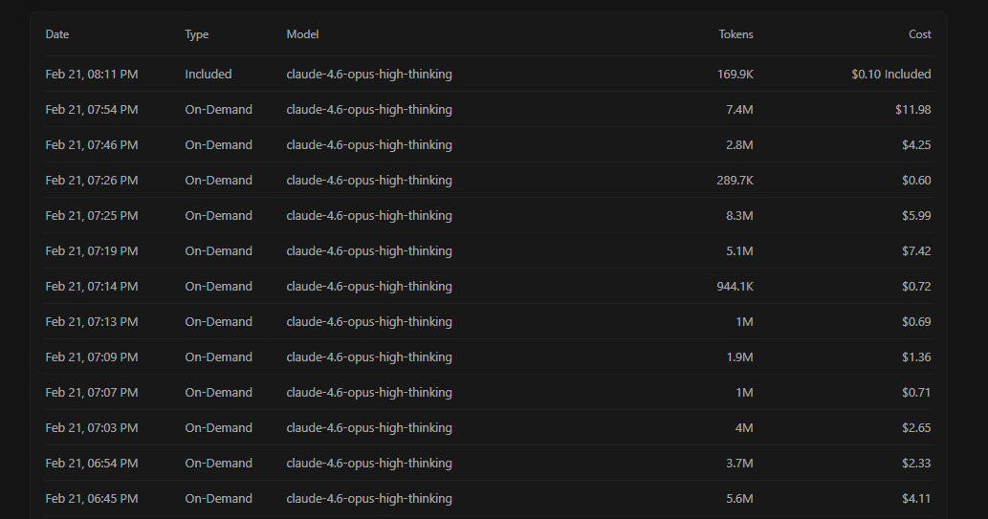Image resolution: width=988 pixels, height=519 pixels.
Task: Click the 5.6M tokens value
Action: tap(739, 498)
